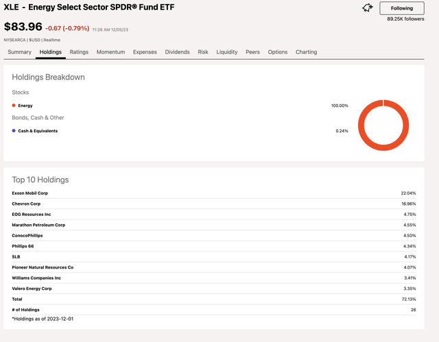The image size is (439, 342).
Task: Click the Cash & Equivalents label
Action: coord(38,131)
